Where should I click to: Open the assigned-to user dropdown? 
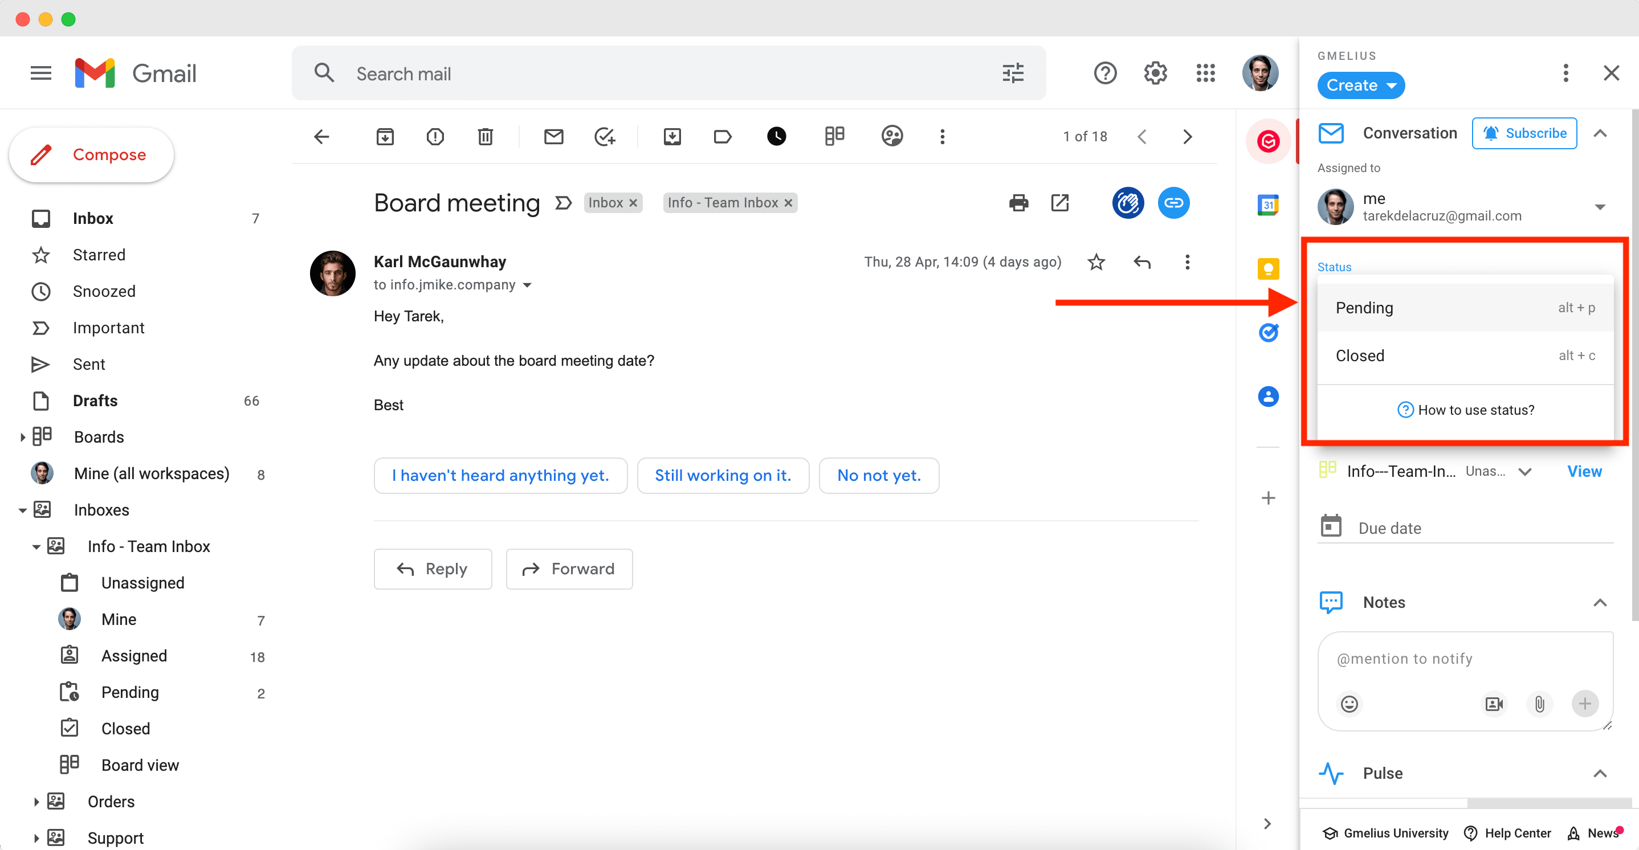[1600, 207]
